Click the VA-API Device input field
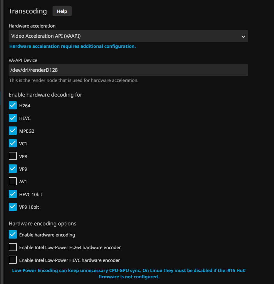The image size is (274, 284). point(128,70)
